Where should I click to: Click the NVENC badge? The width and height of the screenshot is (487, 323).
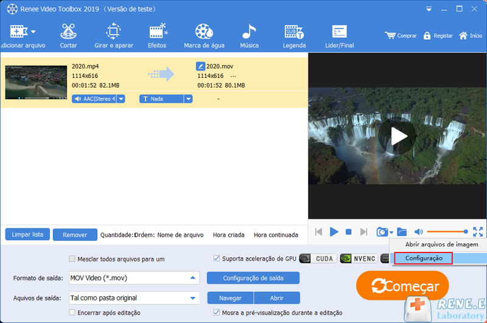click(x=359, y=259)
